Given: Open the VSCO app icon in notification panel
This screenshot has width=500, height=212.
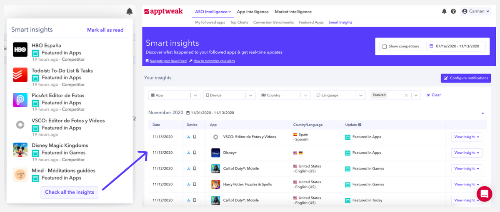Looking at the screenshot, I should [x=20, y=125].
